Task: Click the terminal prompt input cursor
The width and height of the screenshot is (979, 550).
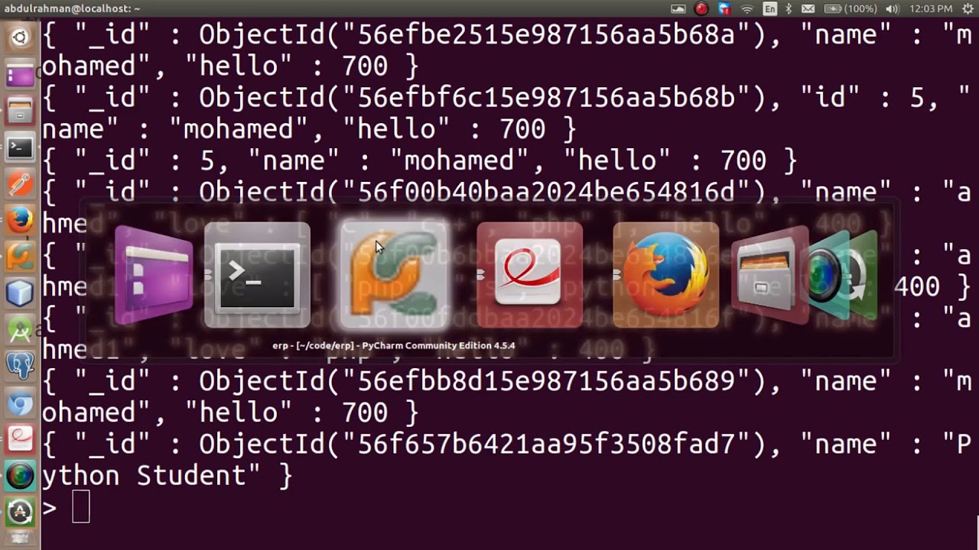Action: tap(81, 507)
